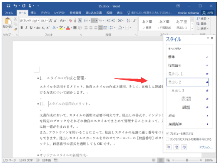This screenshot has height=165, width=219.
Task: Open the font size dropdown
Action: [x=47, y=21]
